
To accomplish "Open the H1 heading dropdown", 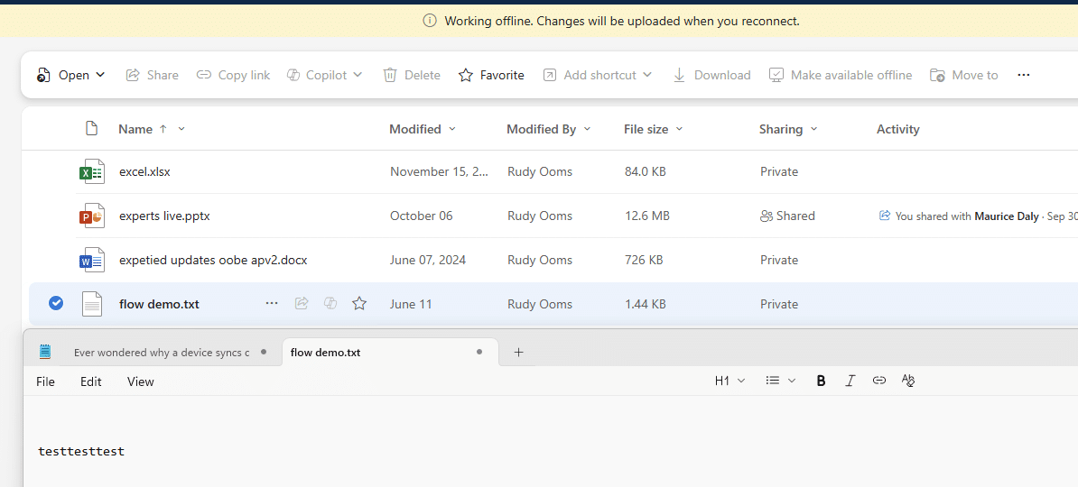I will tap(730, 381).
